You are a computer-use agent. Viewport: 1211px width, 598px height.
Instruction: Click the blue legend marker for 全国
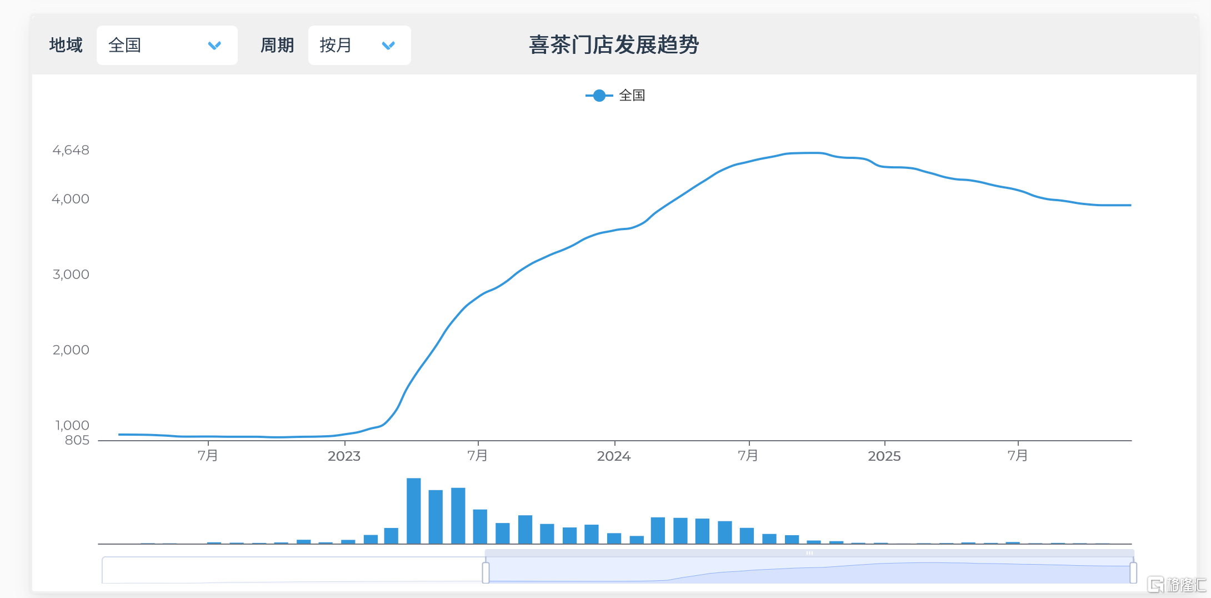(599, 96)
